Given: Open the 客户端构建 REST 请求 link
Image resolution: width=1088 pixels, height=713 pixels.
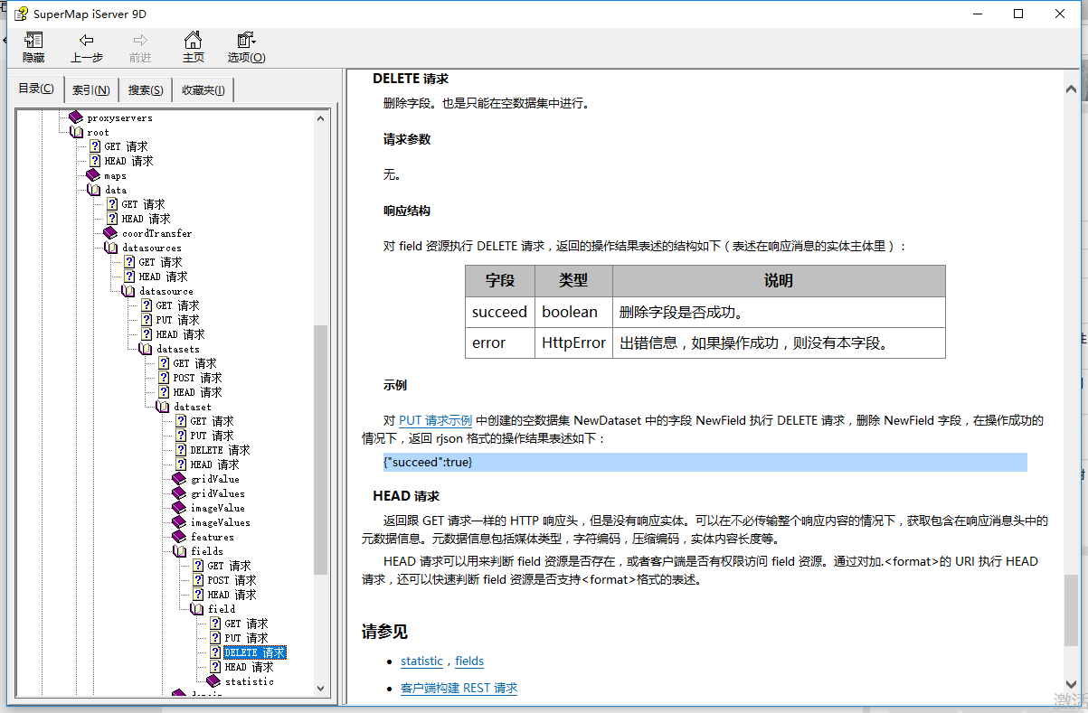Looking at the screenshot, I should point(459,689).
